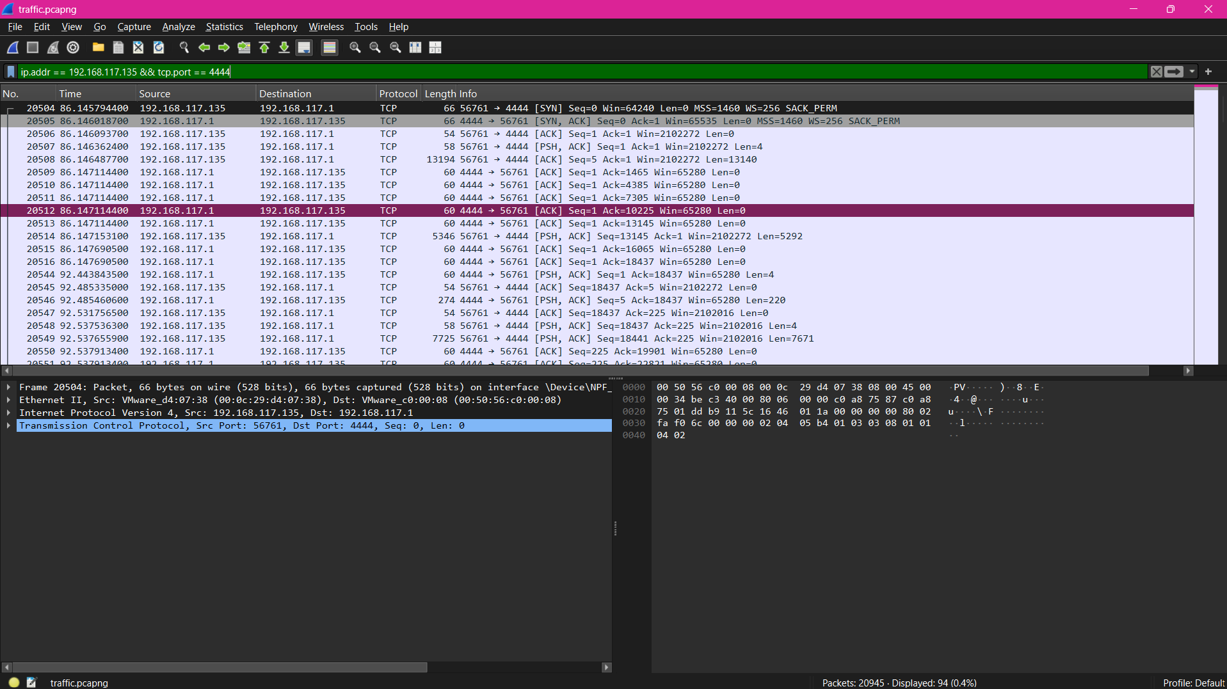
Task: Go to a specified packet icon
Action: point(244,47)
